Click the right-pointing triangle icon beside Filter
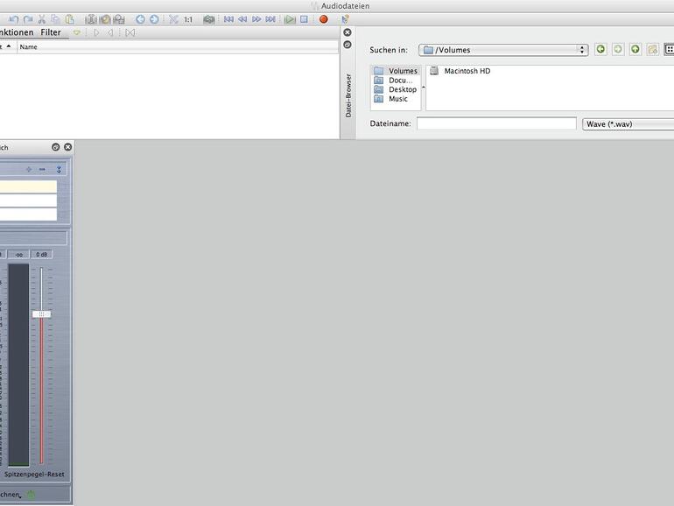Image resolution: width=674 pixels, height=506 pixels. coord(96,32)
